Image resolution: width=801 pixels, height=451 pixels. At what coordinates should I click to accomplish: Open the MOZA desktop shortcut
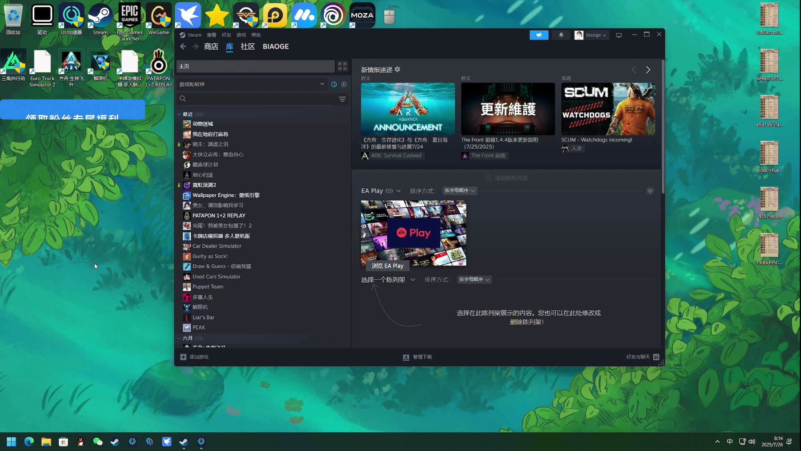(362, 16)
